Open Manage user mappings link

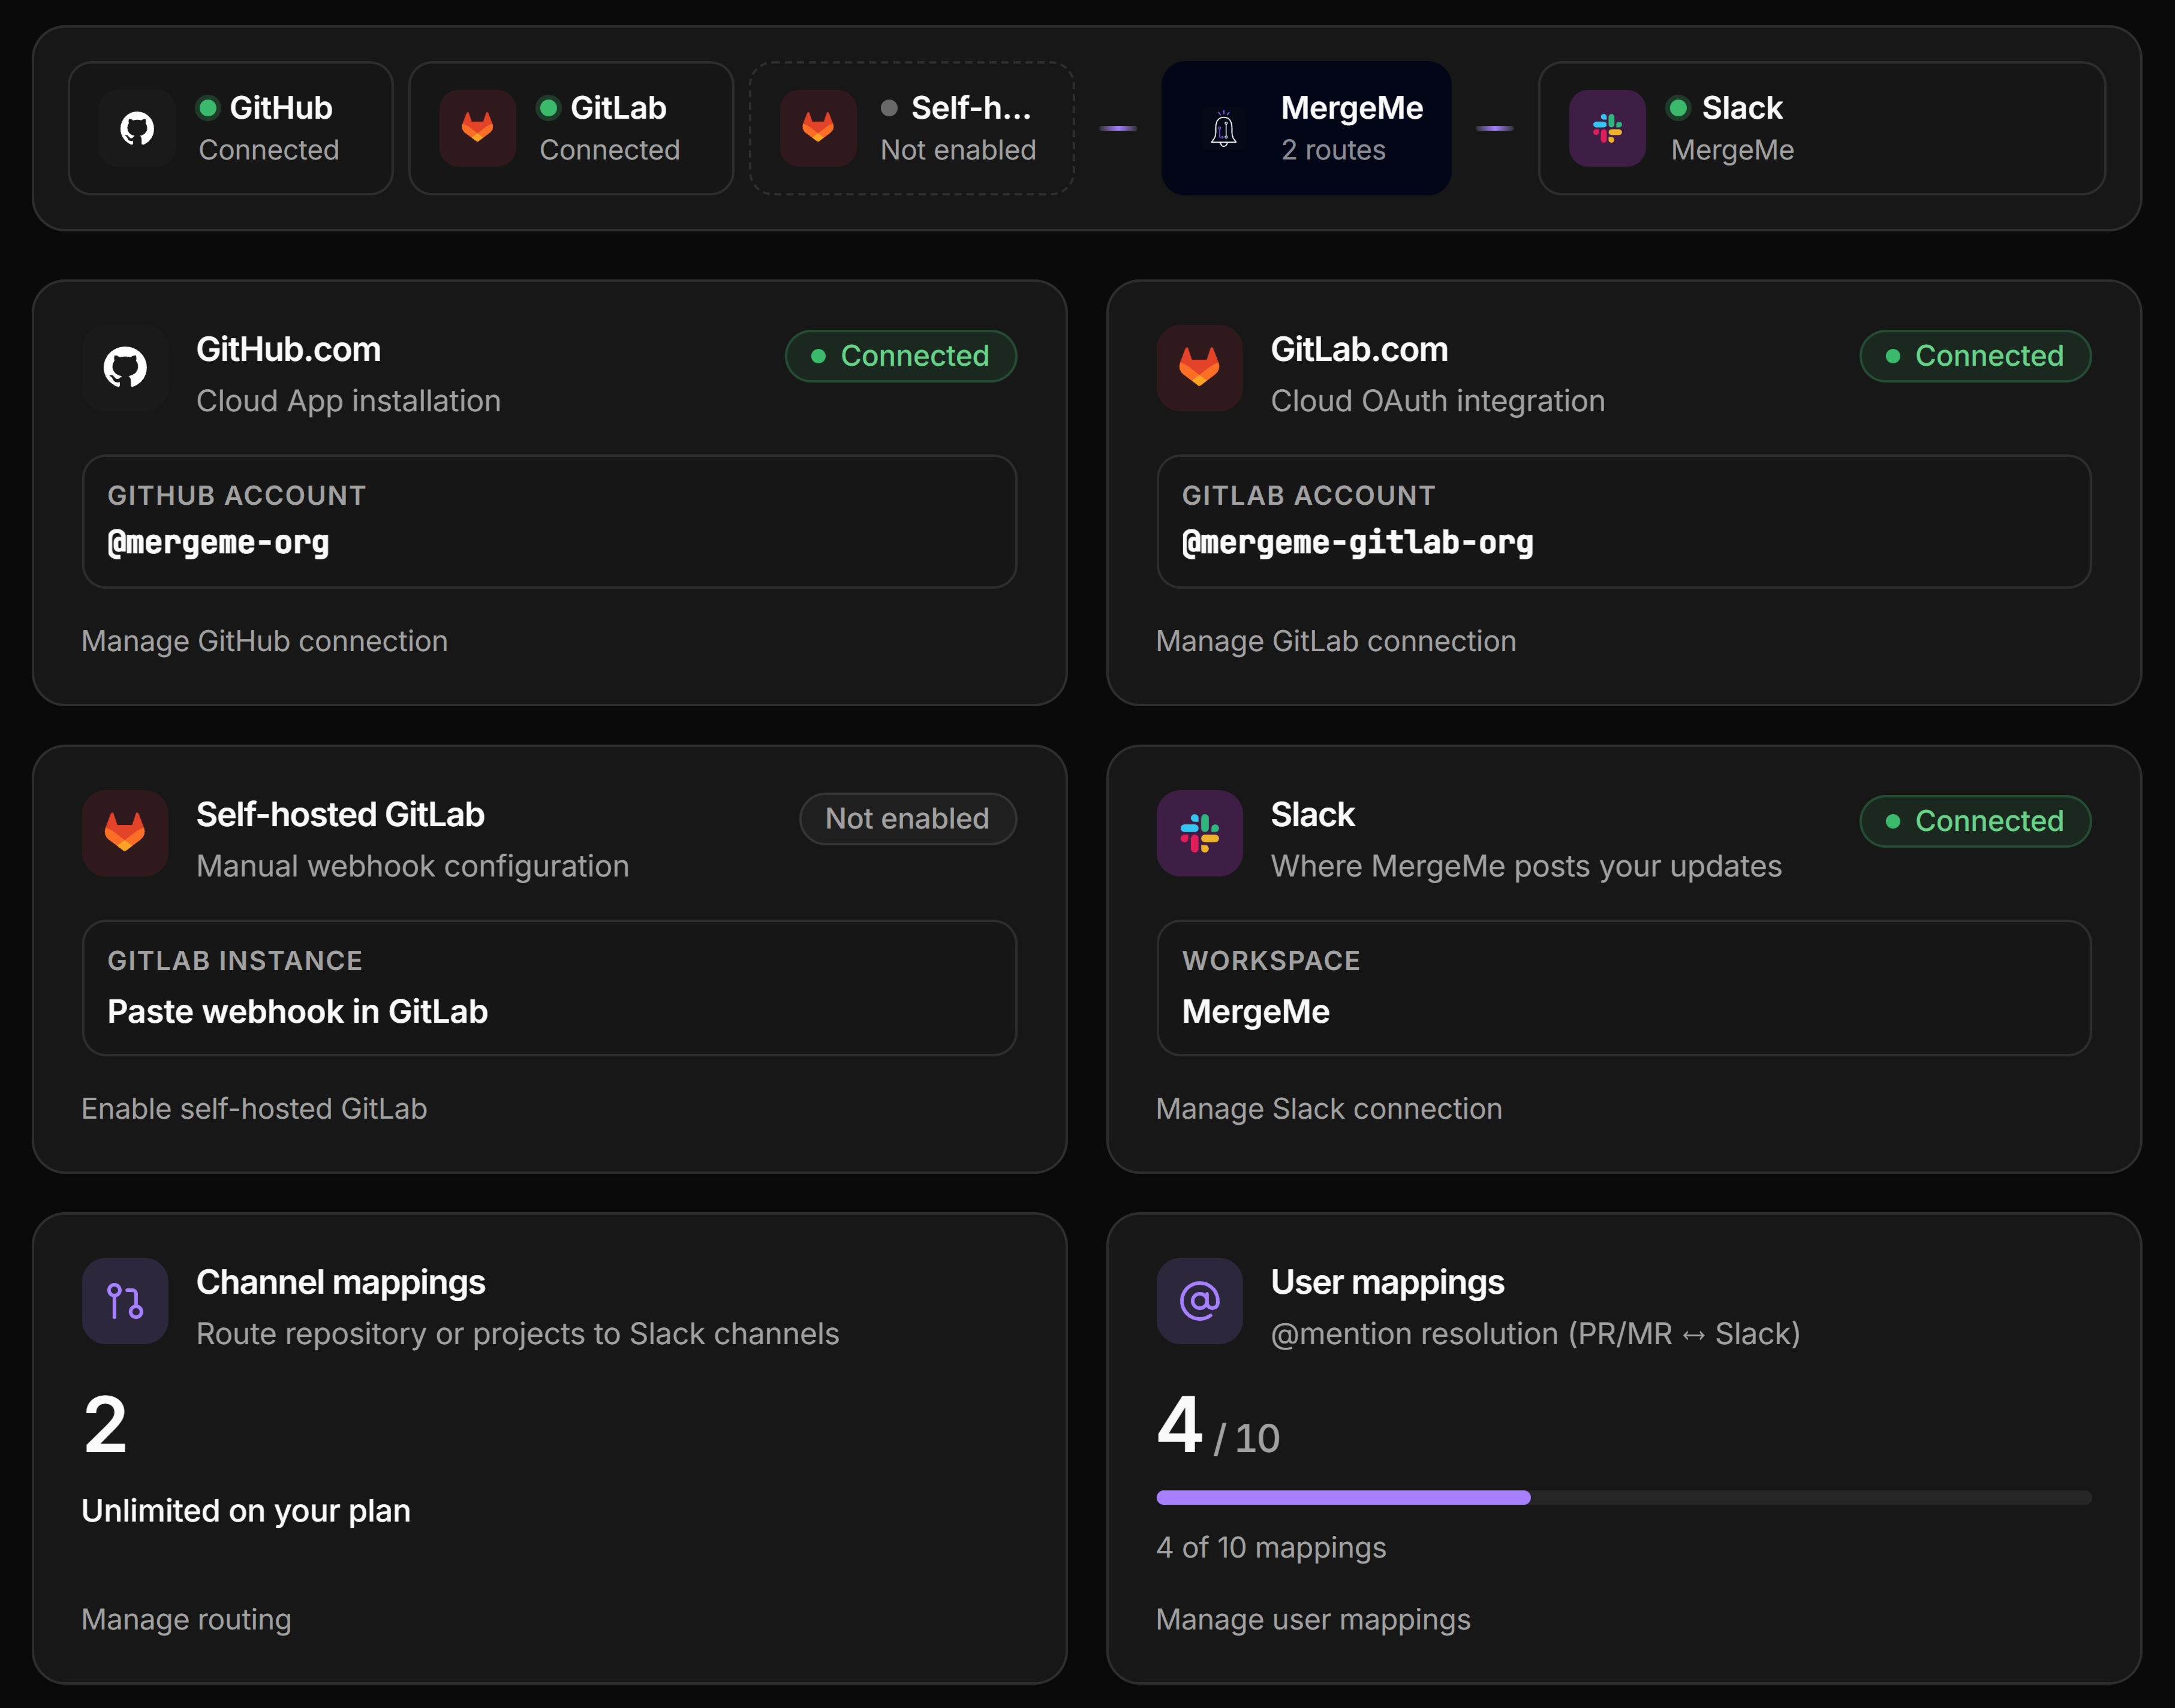(x=1313, y=1619)
